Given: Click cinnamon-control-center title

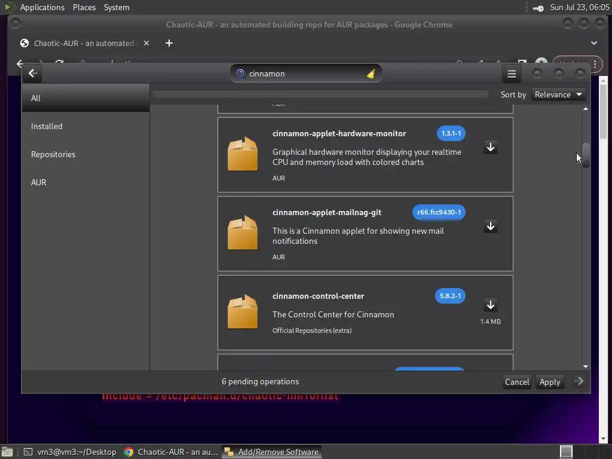Looking at the screenshot, I should click(x=318, y=296).
